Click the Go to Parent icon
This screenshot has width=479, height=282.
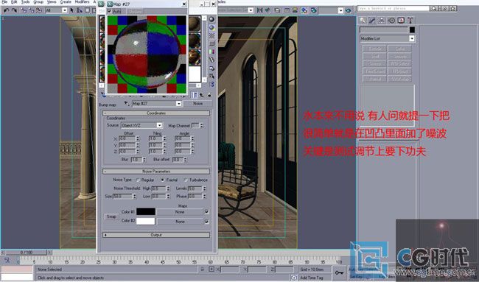tap(202, 95)
